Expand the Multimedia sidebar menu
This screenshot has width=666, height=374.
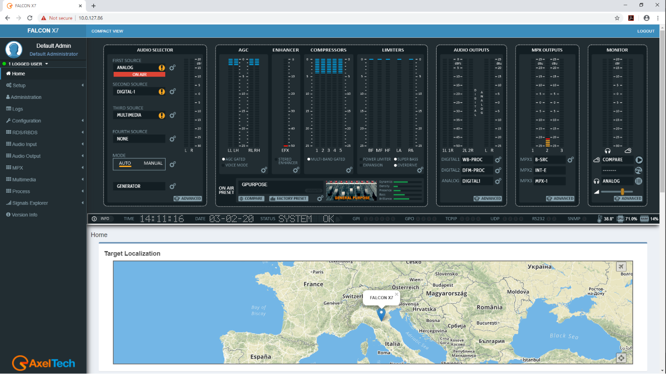pyautogui.click(x=43, y=180)
